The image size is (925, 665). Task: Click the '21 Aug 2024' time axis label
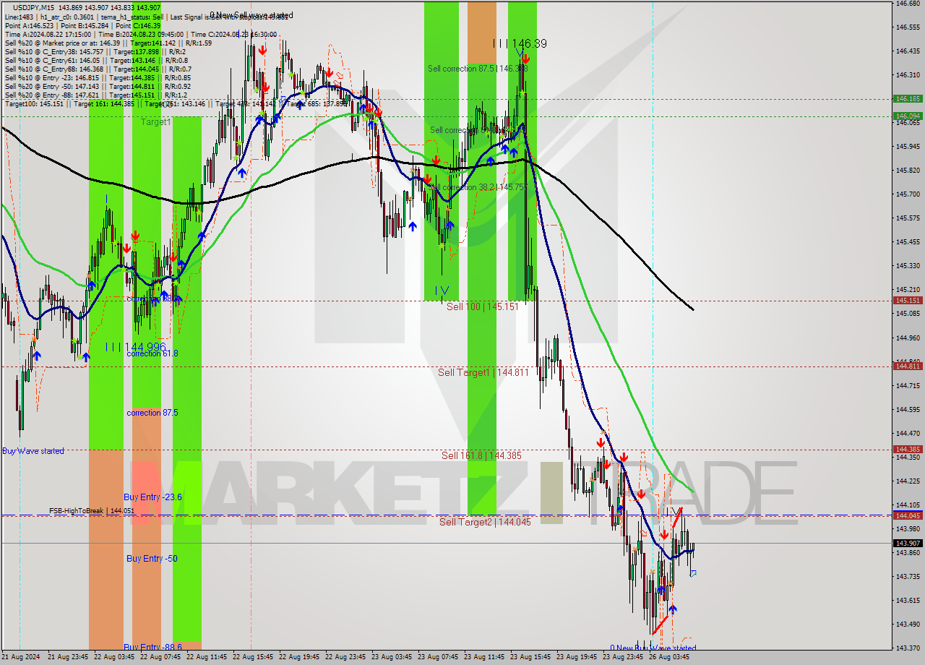(22, 657)
